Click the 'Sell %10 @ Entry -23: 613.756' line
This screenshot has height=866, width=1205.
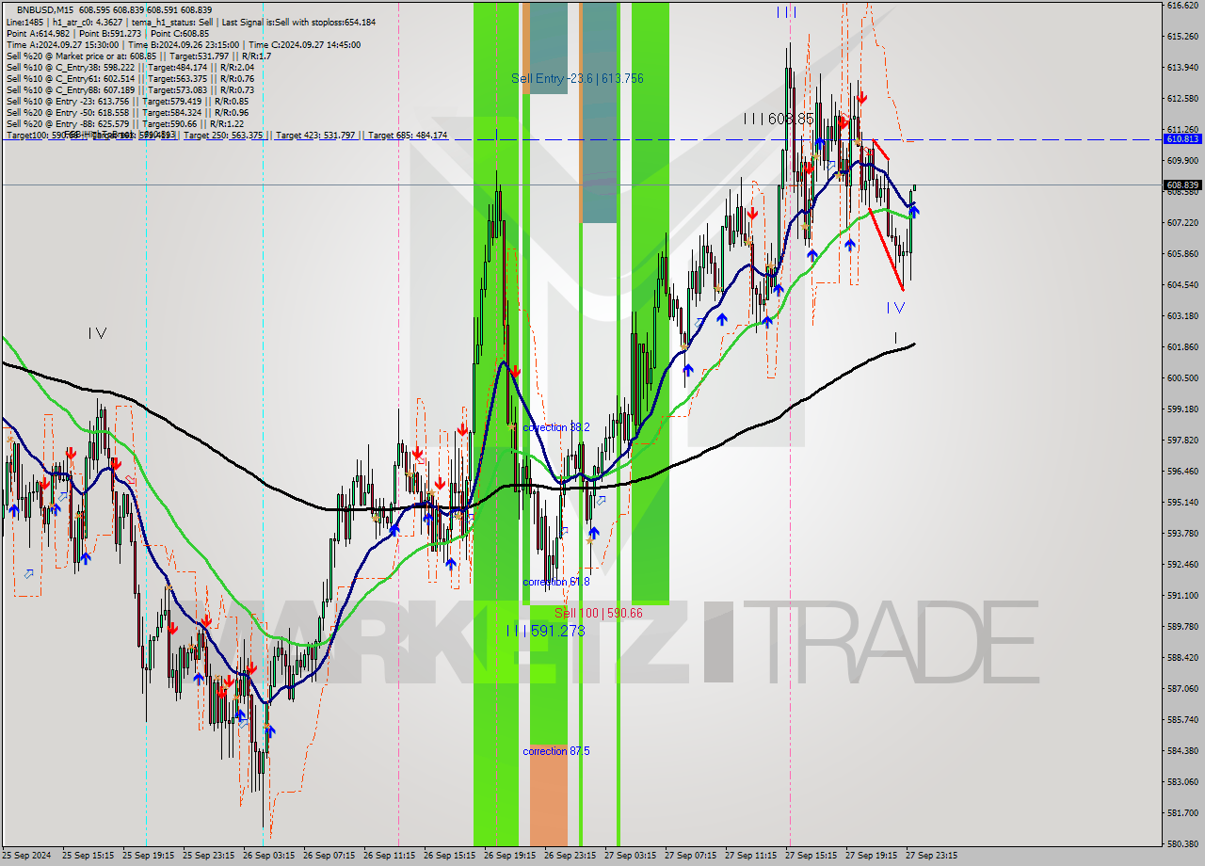tap(127, 101)
